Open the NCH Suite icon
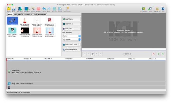The height and width of the screenshot is (103, 172). (157, 9)
